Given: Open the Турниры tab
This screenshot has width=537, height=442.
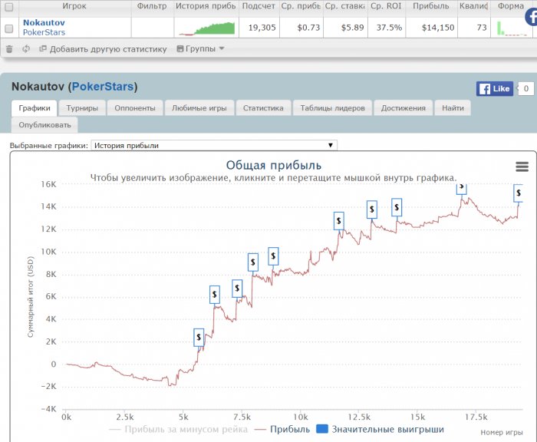Looking at the screenshot, I should click(x=82, y=108).
